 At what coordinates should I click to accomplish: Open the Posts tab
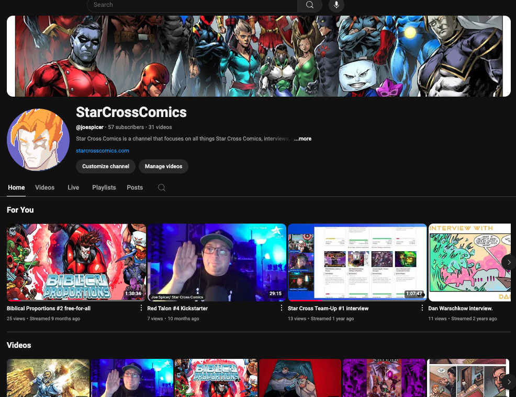tap(135, 188)
